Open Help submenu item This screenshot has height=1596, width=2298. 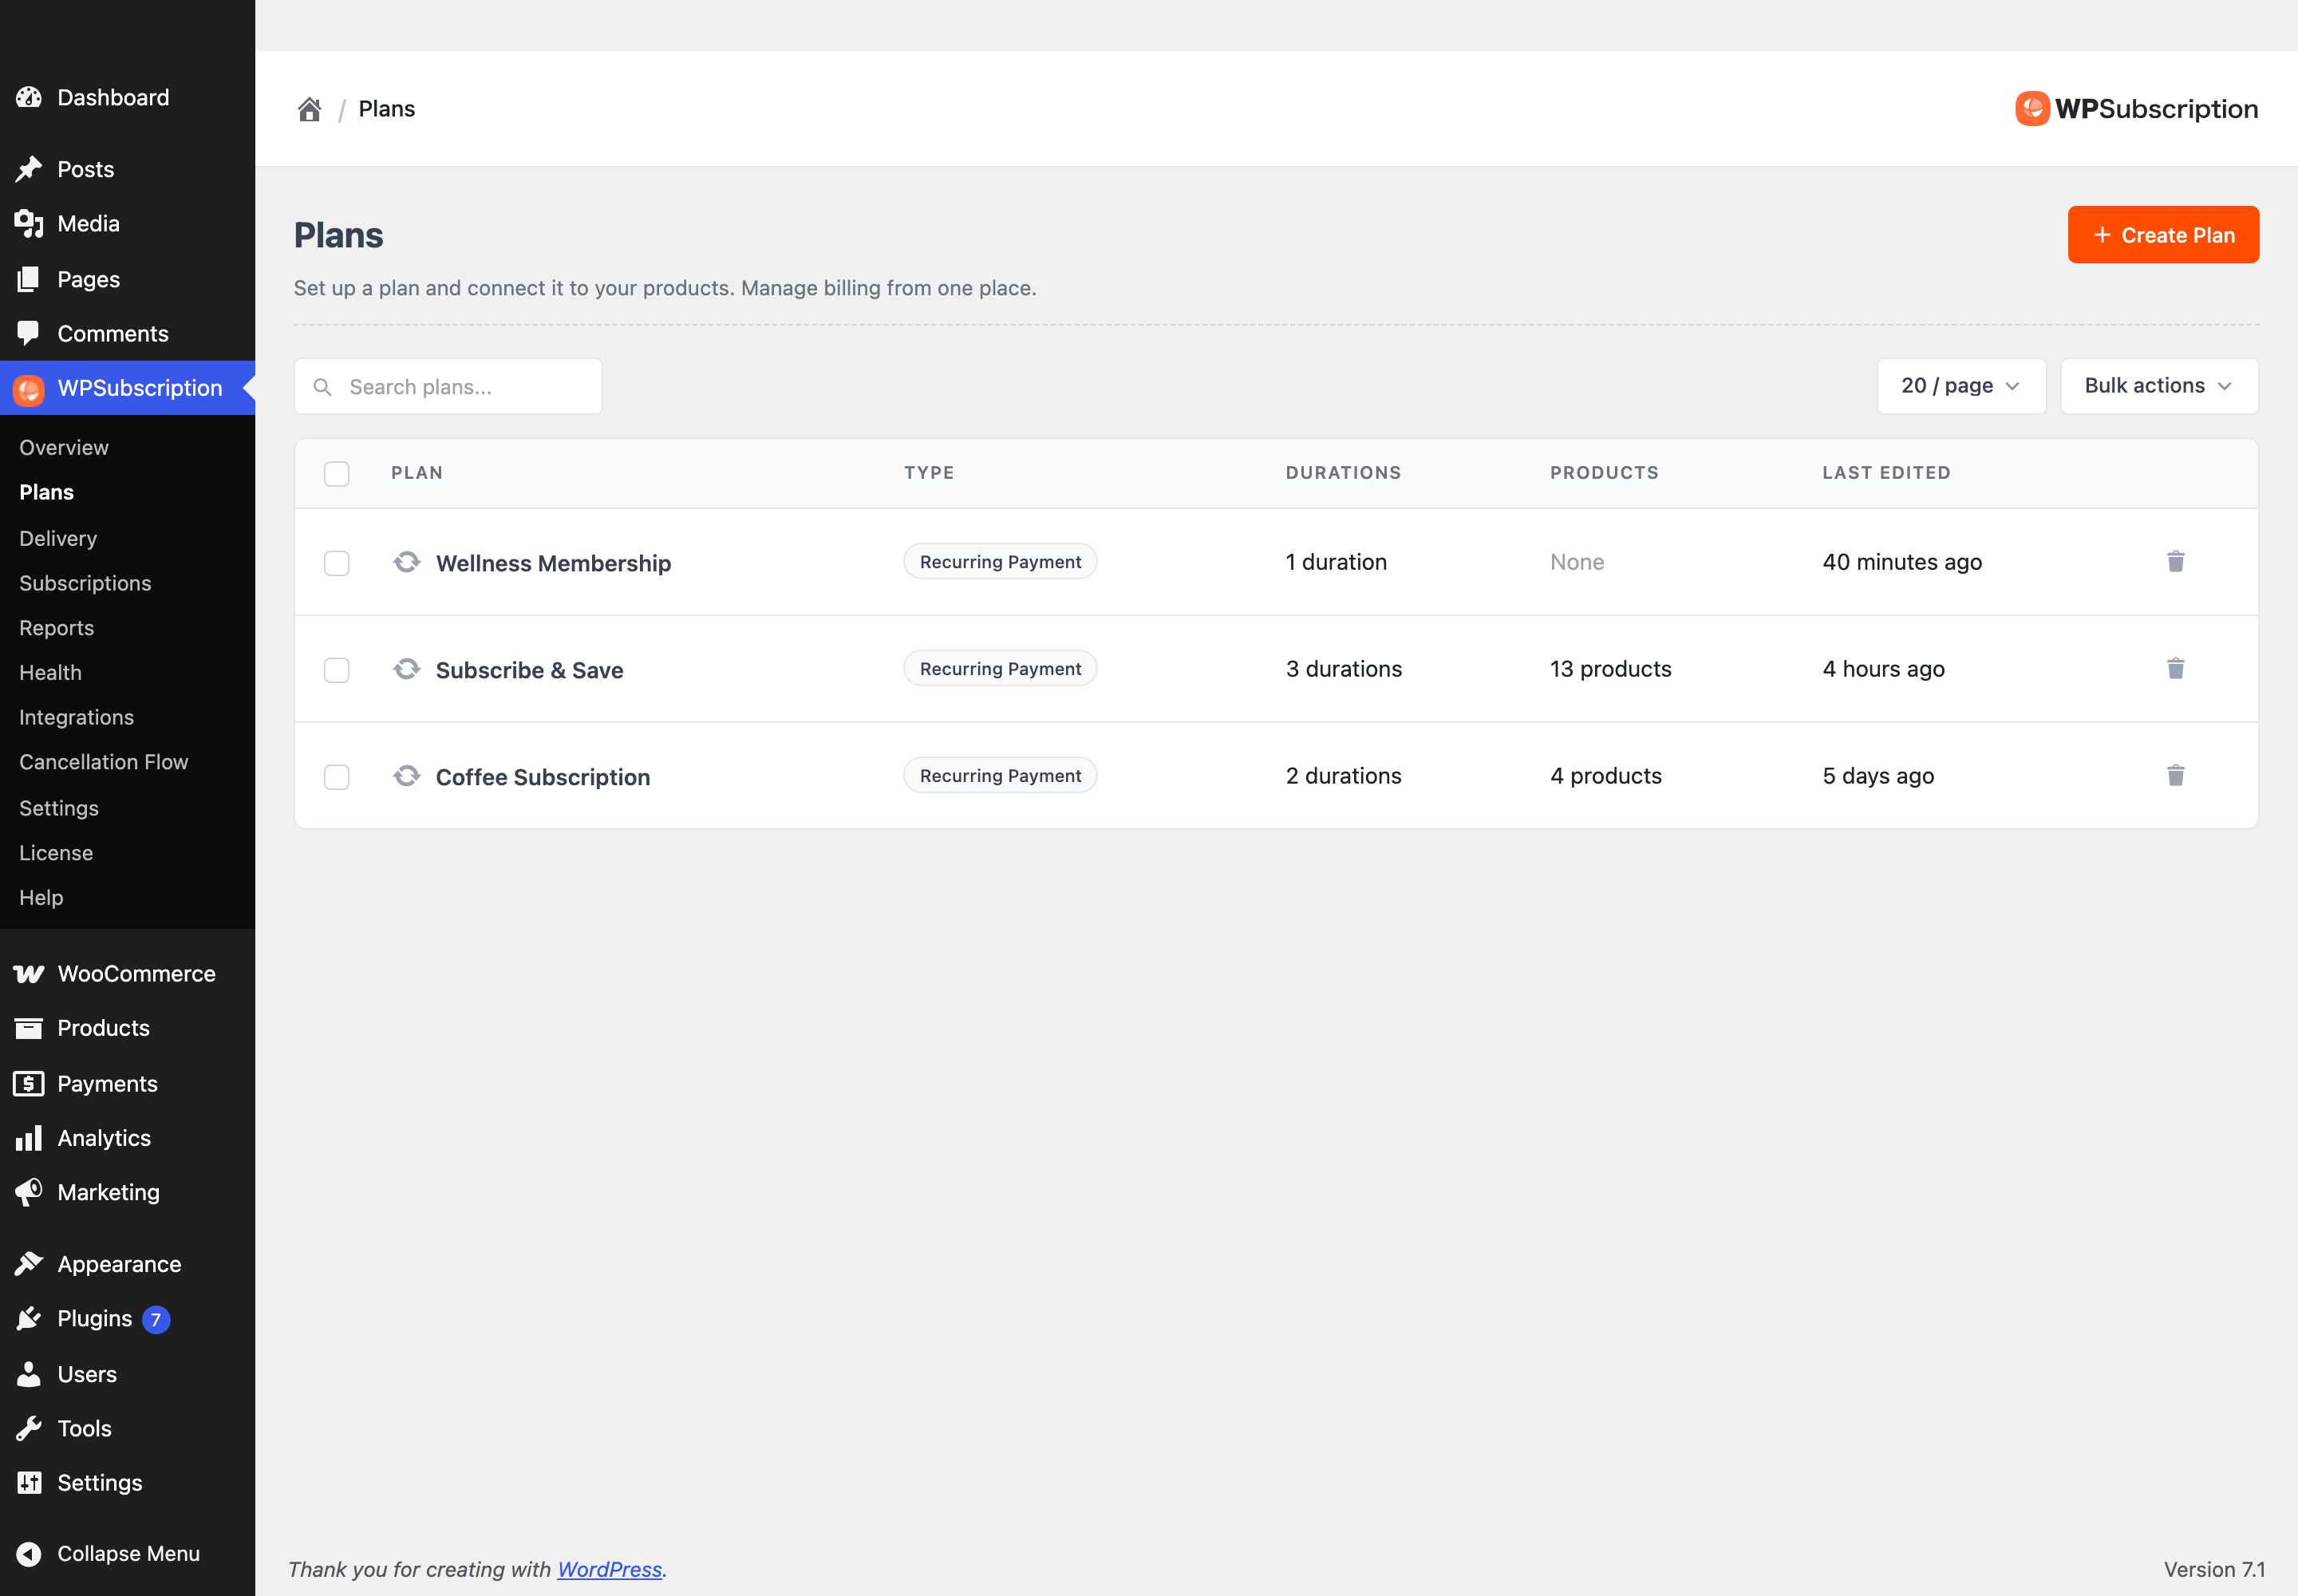click(x=41, y=898)
